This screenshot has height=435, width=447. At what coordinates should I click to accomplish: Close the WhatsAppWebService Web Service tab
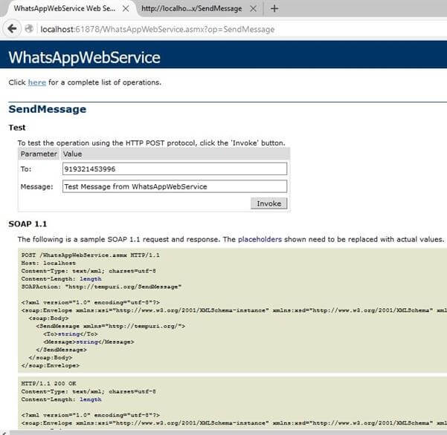126,8
